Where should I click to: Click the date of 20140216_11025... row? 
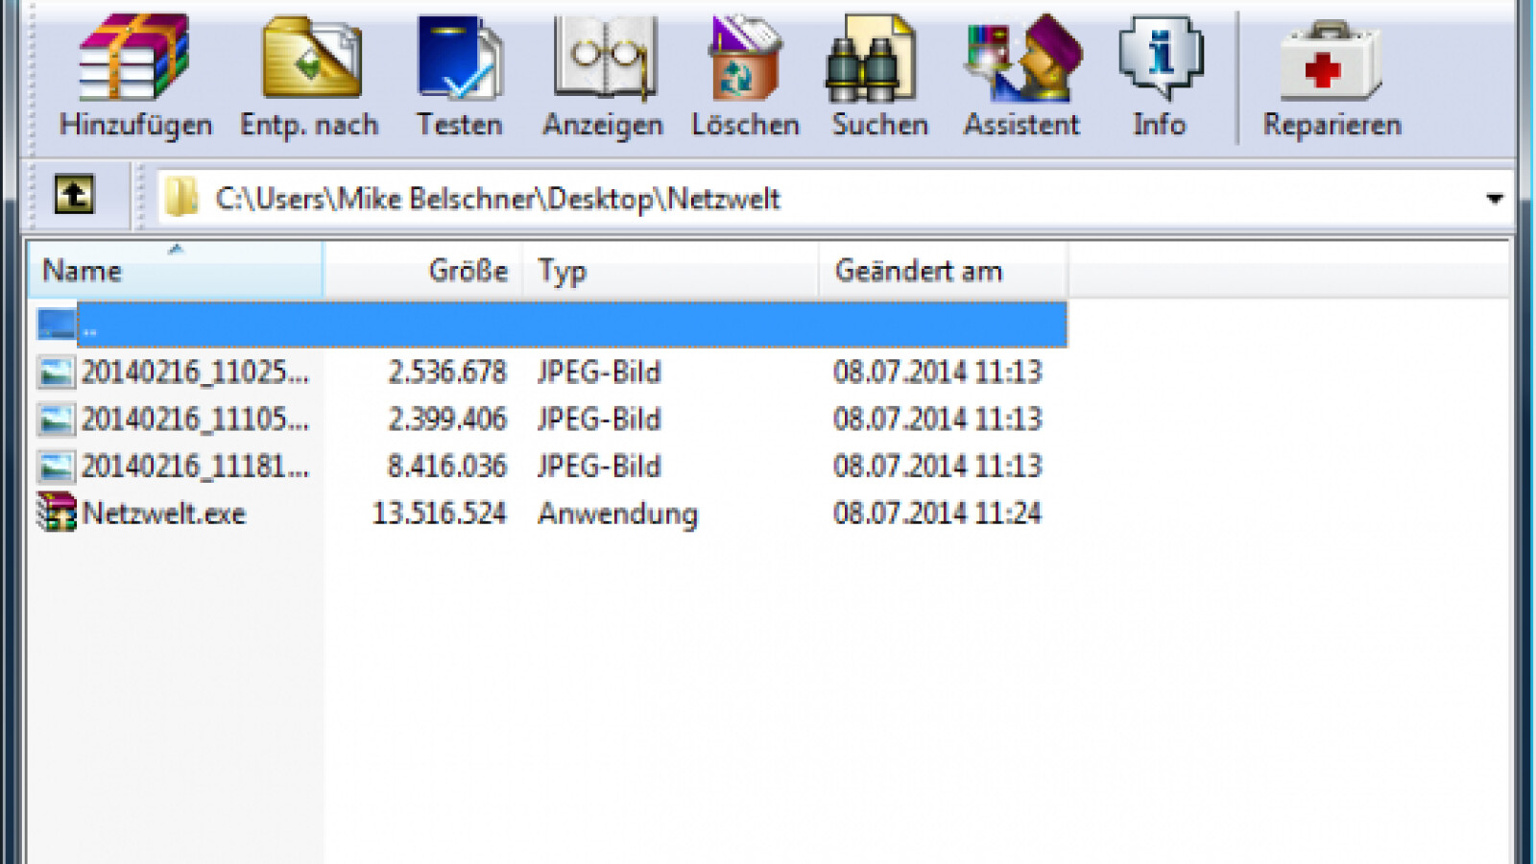click(x=937, y=372)
